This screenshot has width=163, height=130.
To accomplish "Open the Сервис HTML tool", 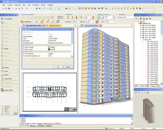I will 9,90.
